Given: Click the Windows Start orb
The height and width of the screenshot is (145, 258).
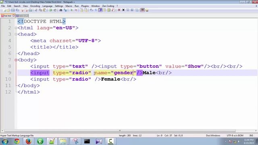Looking at the screenshot, I should pos(5,141).
